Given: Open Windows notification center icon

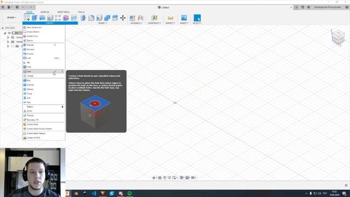Looking at the screenshot, I should [x=345, y=193].
